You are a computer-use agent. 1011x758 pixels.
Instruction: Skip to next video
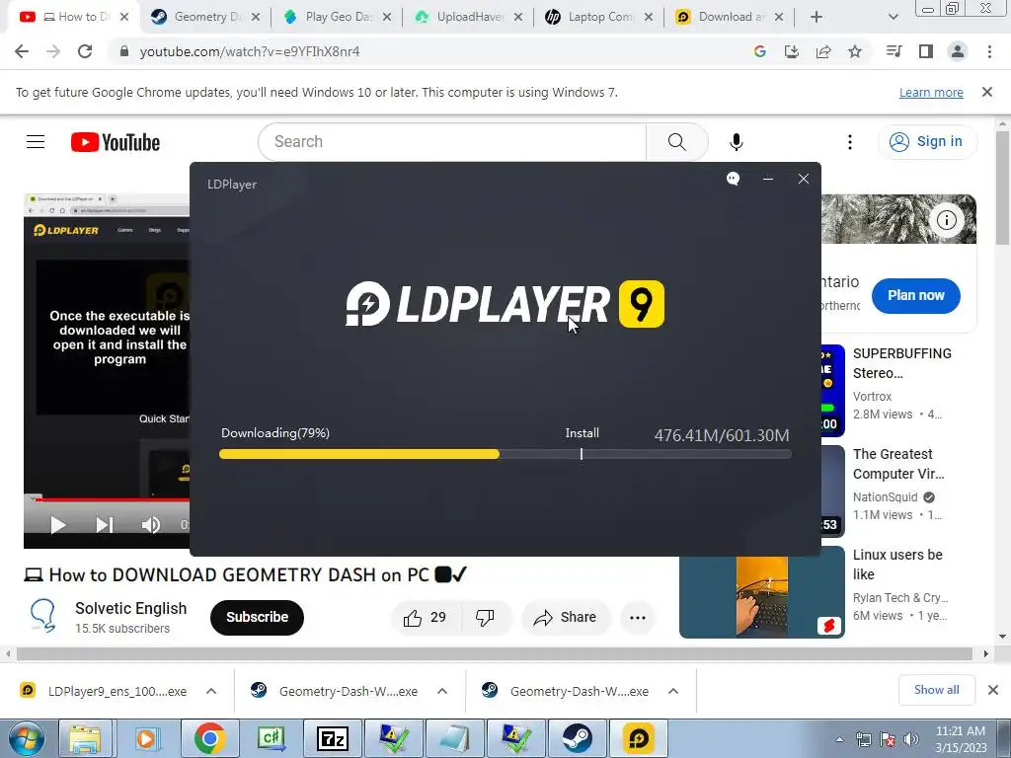[105, 525]
